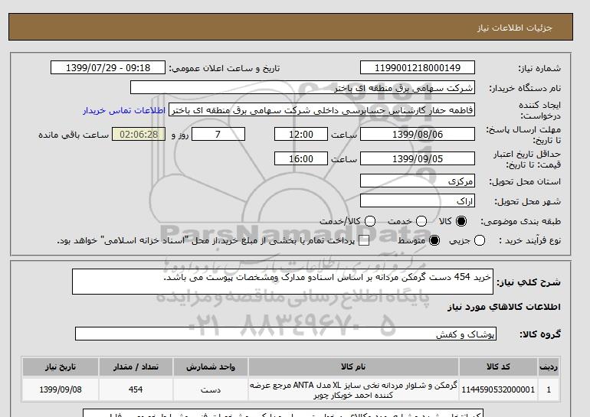Screen dimensions: 590x417
Task: Click the شماره نیاز label
Action: point(539,68)
